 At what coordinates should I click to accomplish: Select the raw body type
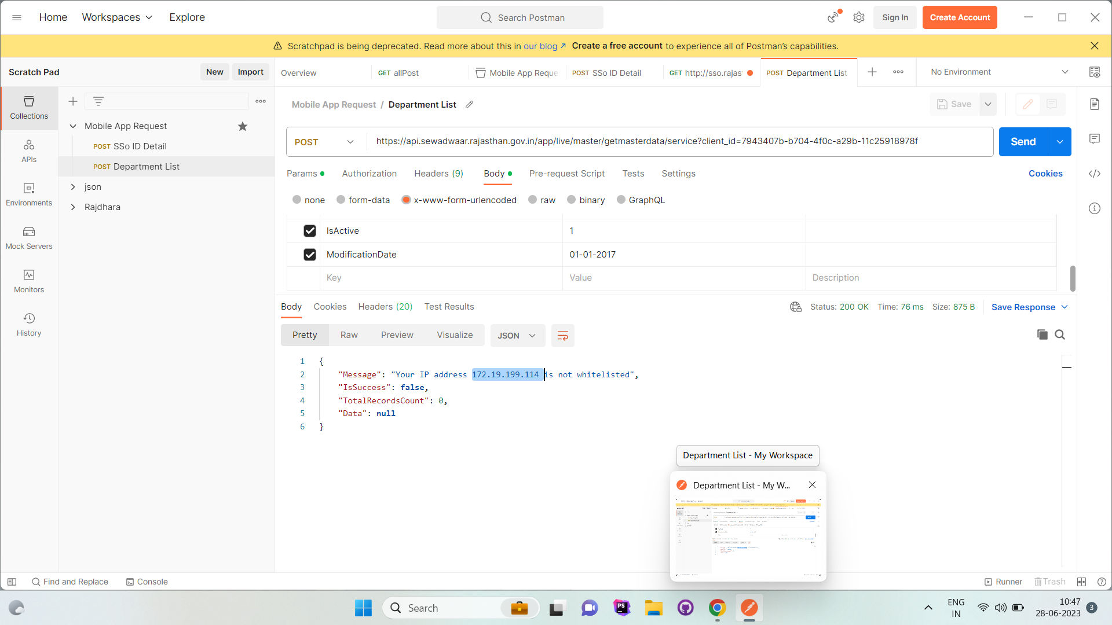(533, 200)
